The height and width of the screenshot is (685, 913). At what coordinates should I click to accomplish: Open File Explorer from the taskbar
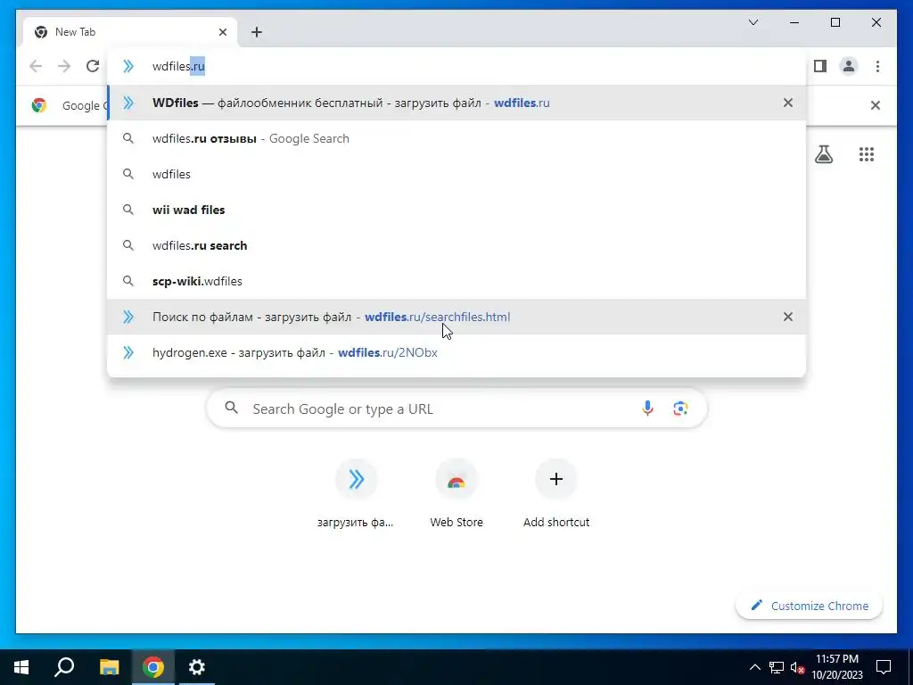(x=109, y=667)
